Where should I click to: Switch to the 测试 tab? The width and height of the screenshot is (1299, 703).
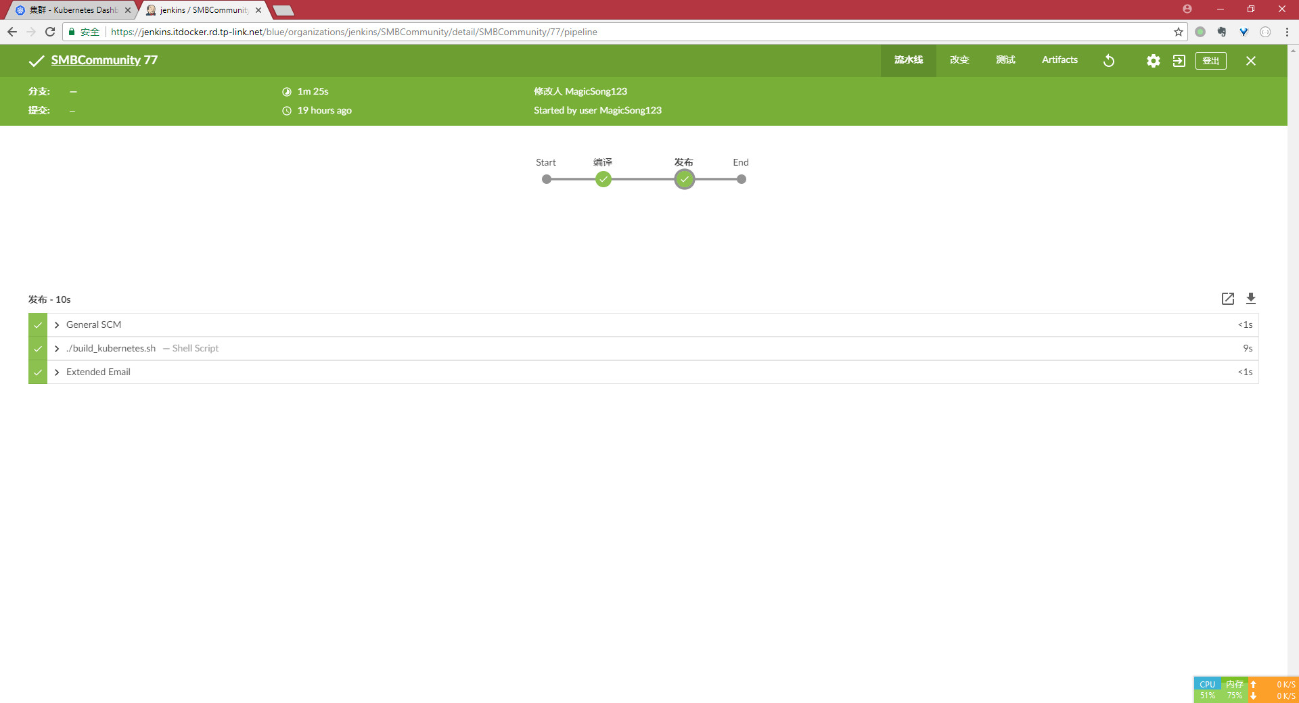point(1005,60)
